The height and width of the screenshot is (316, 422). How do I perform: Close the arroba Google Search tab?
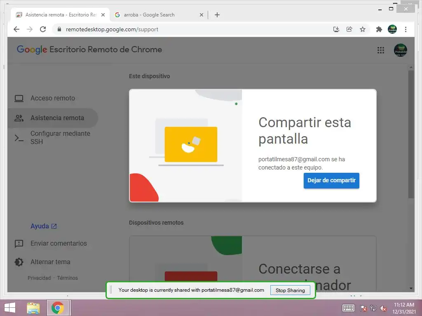201,15
